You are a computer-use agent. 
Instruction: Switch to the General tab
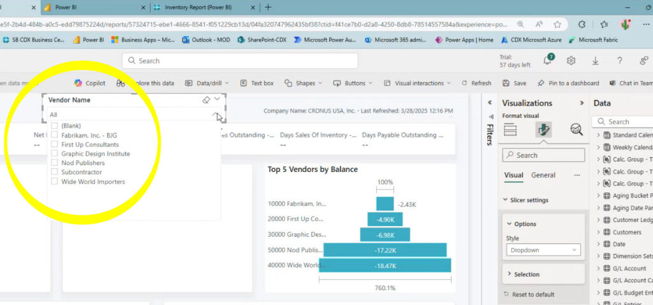(543, 175)
